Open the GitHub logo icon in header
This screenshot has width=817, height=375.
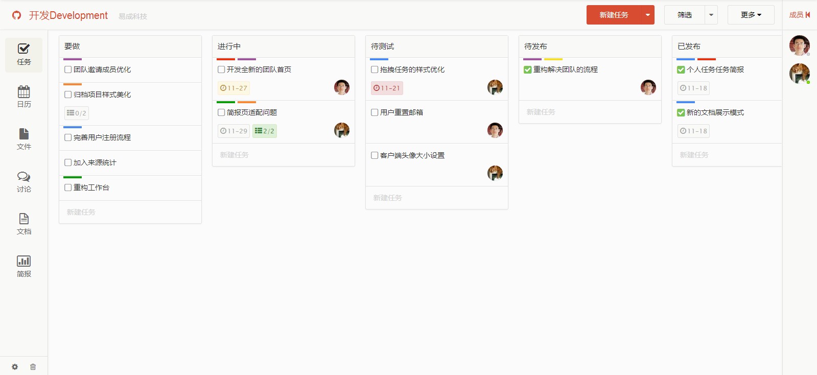coord(17,15)
